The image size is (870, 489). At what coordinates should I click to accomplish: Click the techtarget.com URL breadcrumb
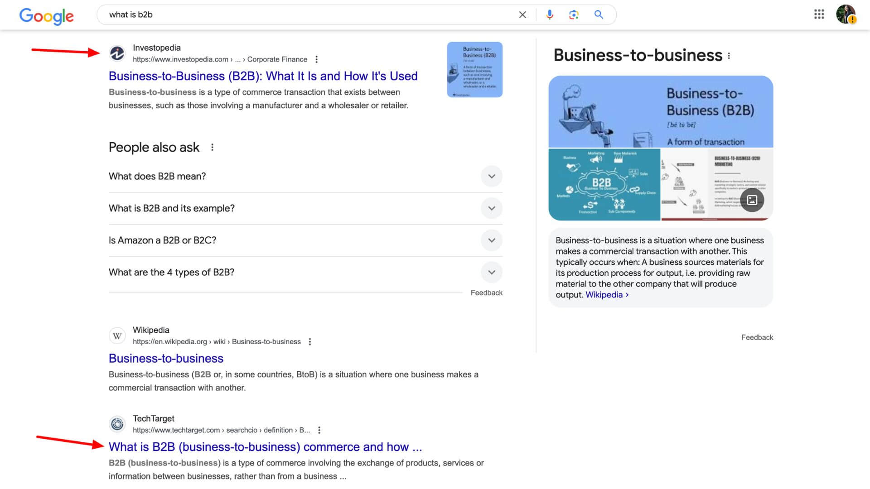point(221,430)
